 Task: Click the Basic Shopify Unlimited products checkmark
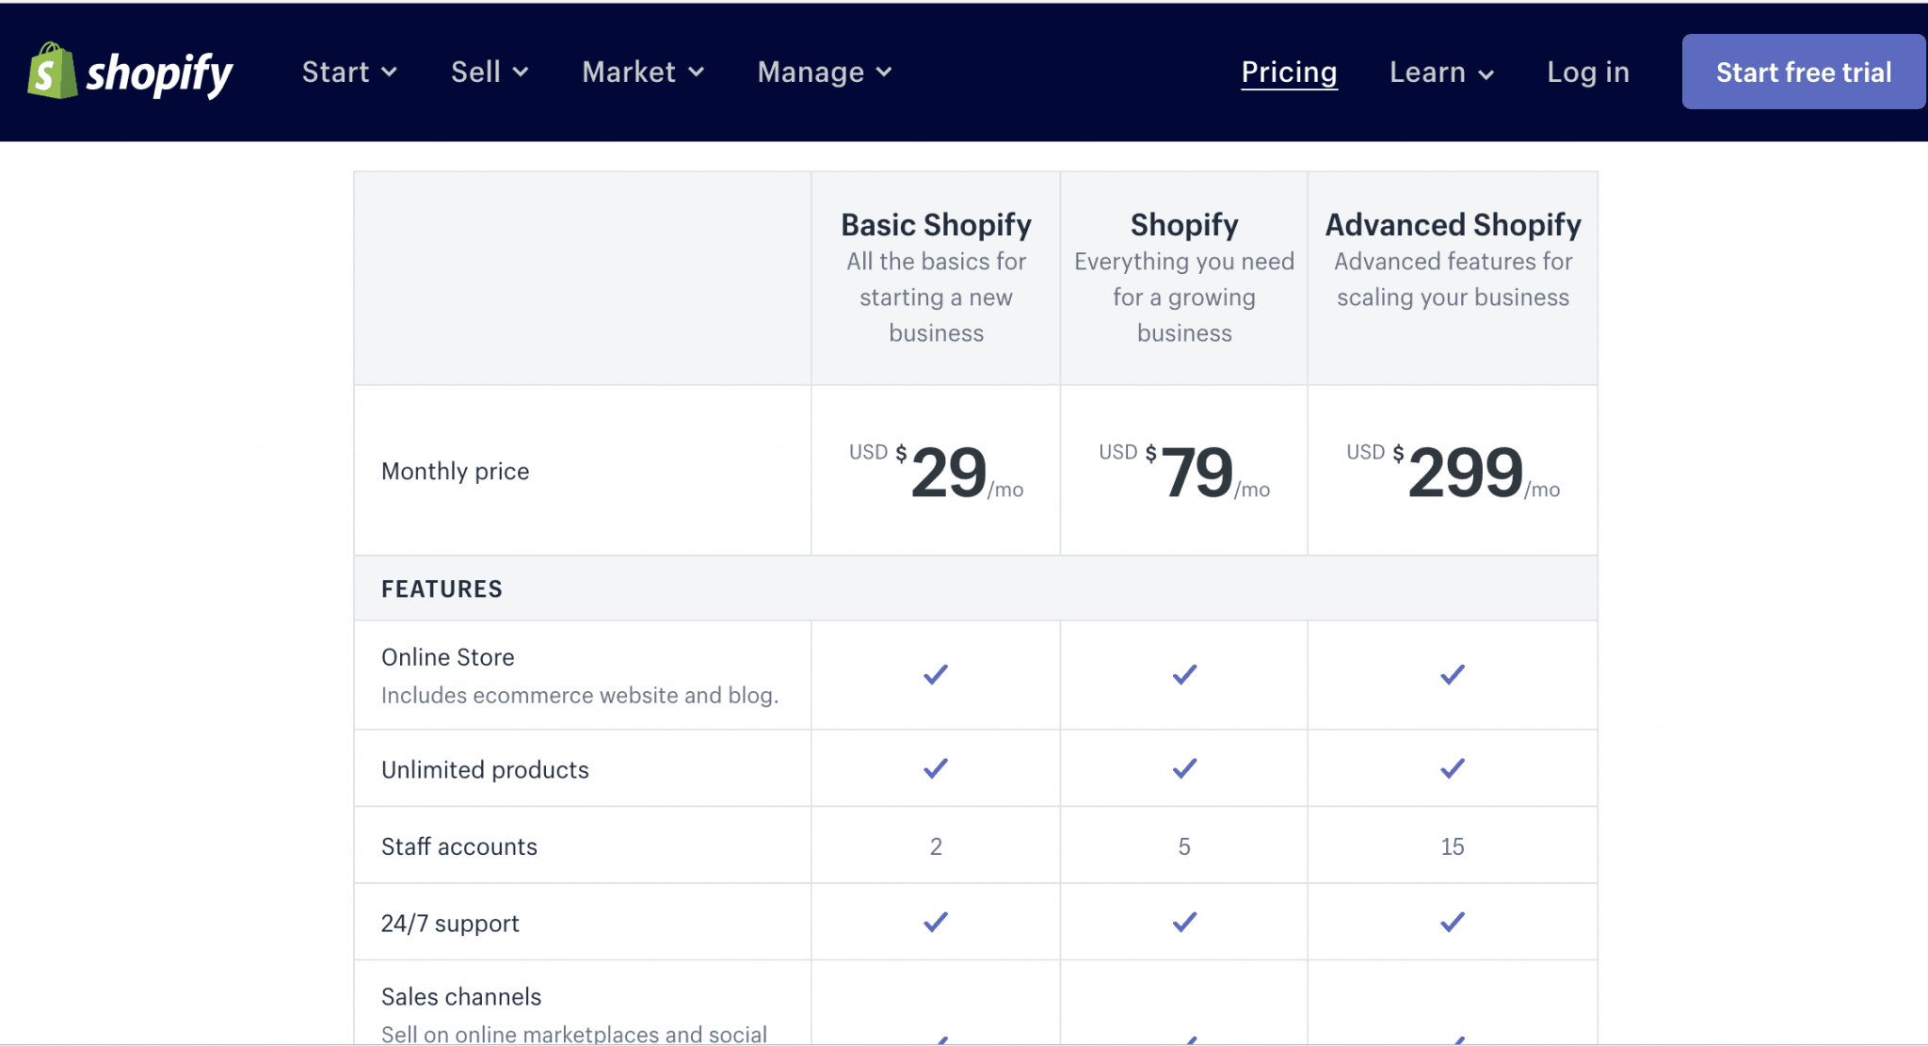pyautogui.click(x=934, y=768)
